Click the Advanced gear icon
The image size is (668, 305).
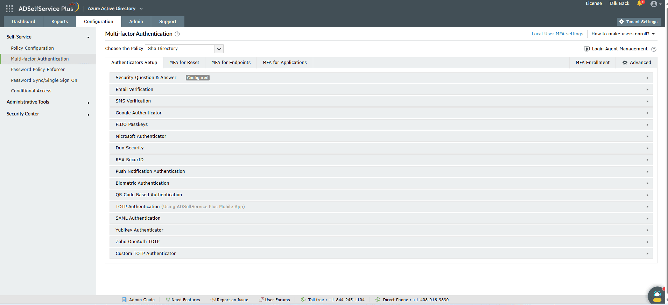(625, 63)
